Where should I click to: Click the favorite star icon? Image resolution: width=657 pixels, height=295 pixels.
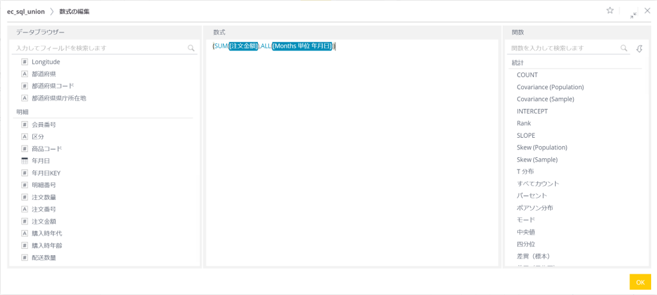tap(610, 11)
